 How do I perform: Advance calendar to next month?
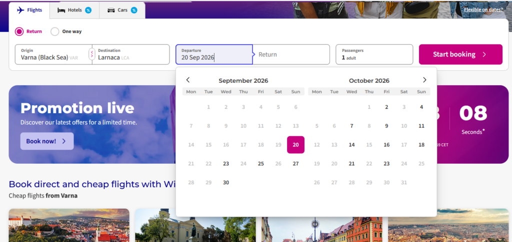click(424, 80)
